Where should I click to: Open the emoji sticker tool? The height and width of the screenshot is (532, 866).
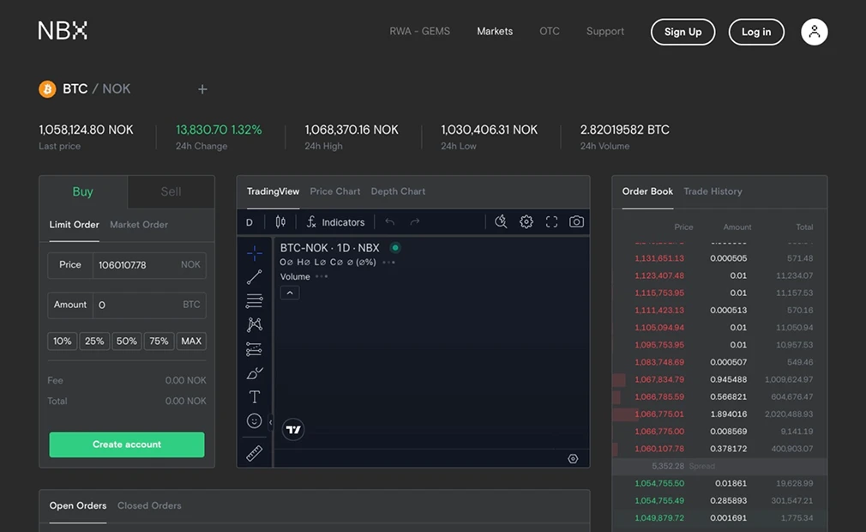254,421
